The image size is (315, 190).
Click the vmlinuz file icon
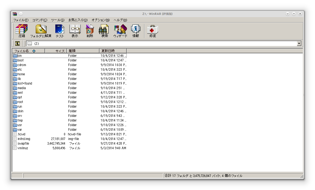pyautogui.click(x=15, y=148)
